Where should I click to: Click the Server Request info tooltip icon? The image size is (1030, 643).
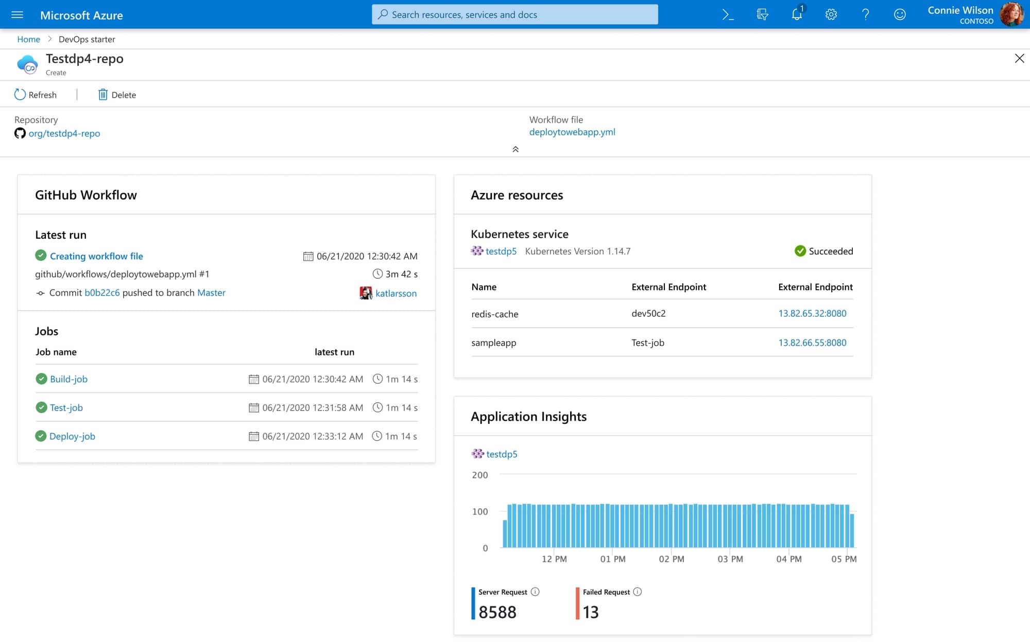pyautogui.click(x=535, y=592)
